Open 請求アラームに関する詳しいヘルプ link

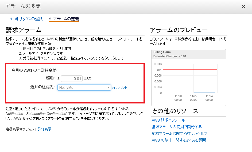click(180, 133)
